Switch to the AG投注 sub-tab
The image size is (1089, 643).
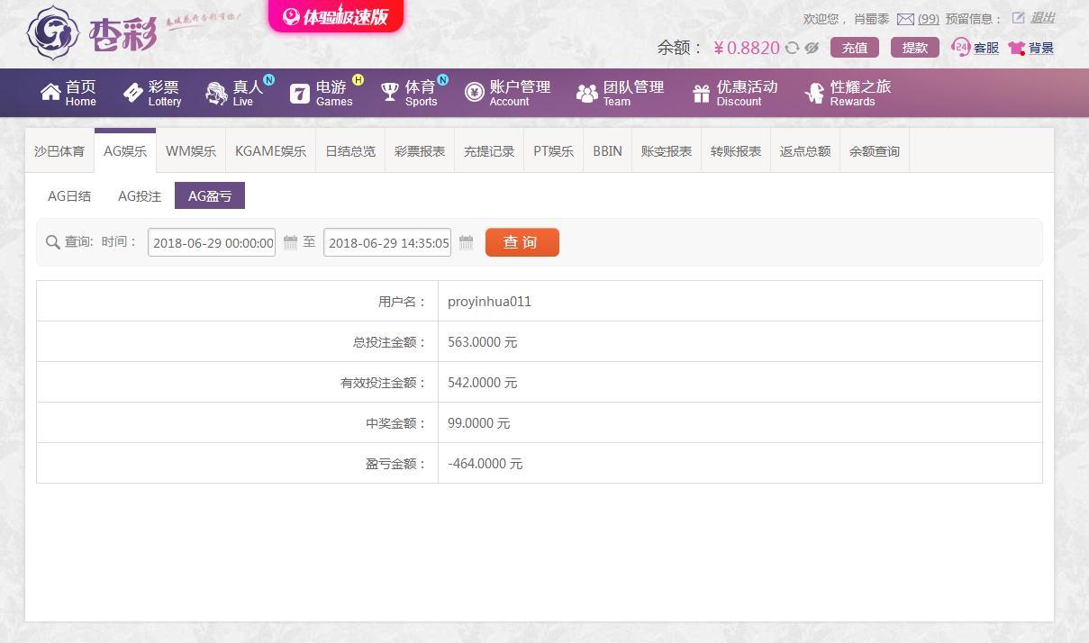140,196
